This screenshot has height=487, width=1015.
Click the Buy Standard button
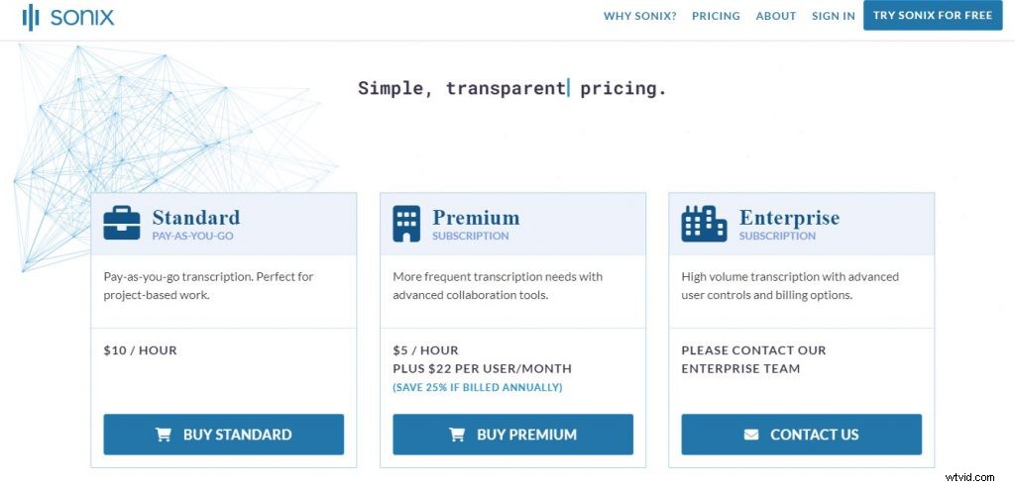(223, 435)
